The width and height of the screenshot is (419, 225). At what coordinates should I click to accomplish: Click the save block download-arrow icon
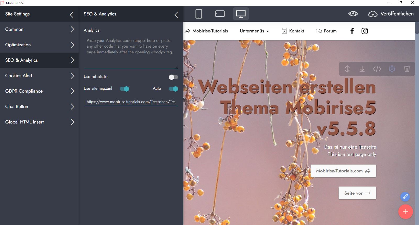coord(362,69)
